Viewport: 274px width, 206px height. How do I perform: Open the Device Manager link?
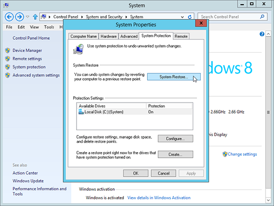[27, 51]
